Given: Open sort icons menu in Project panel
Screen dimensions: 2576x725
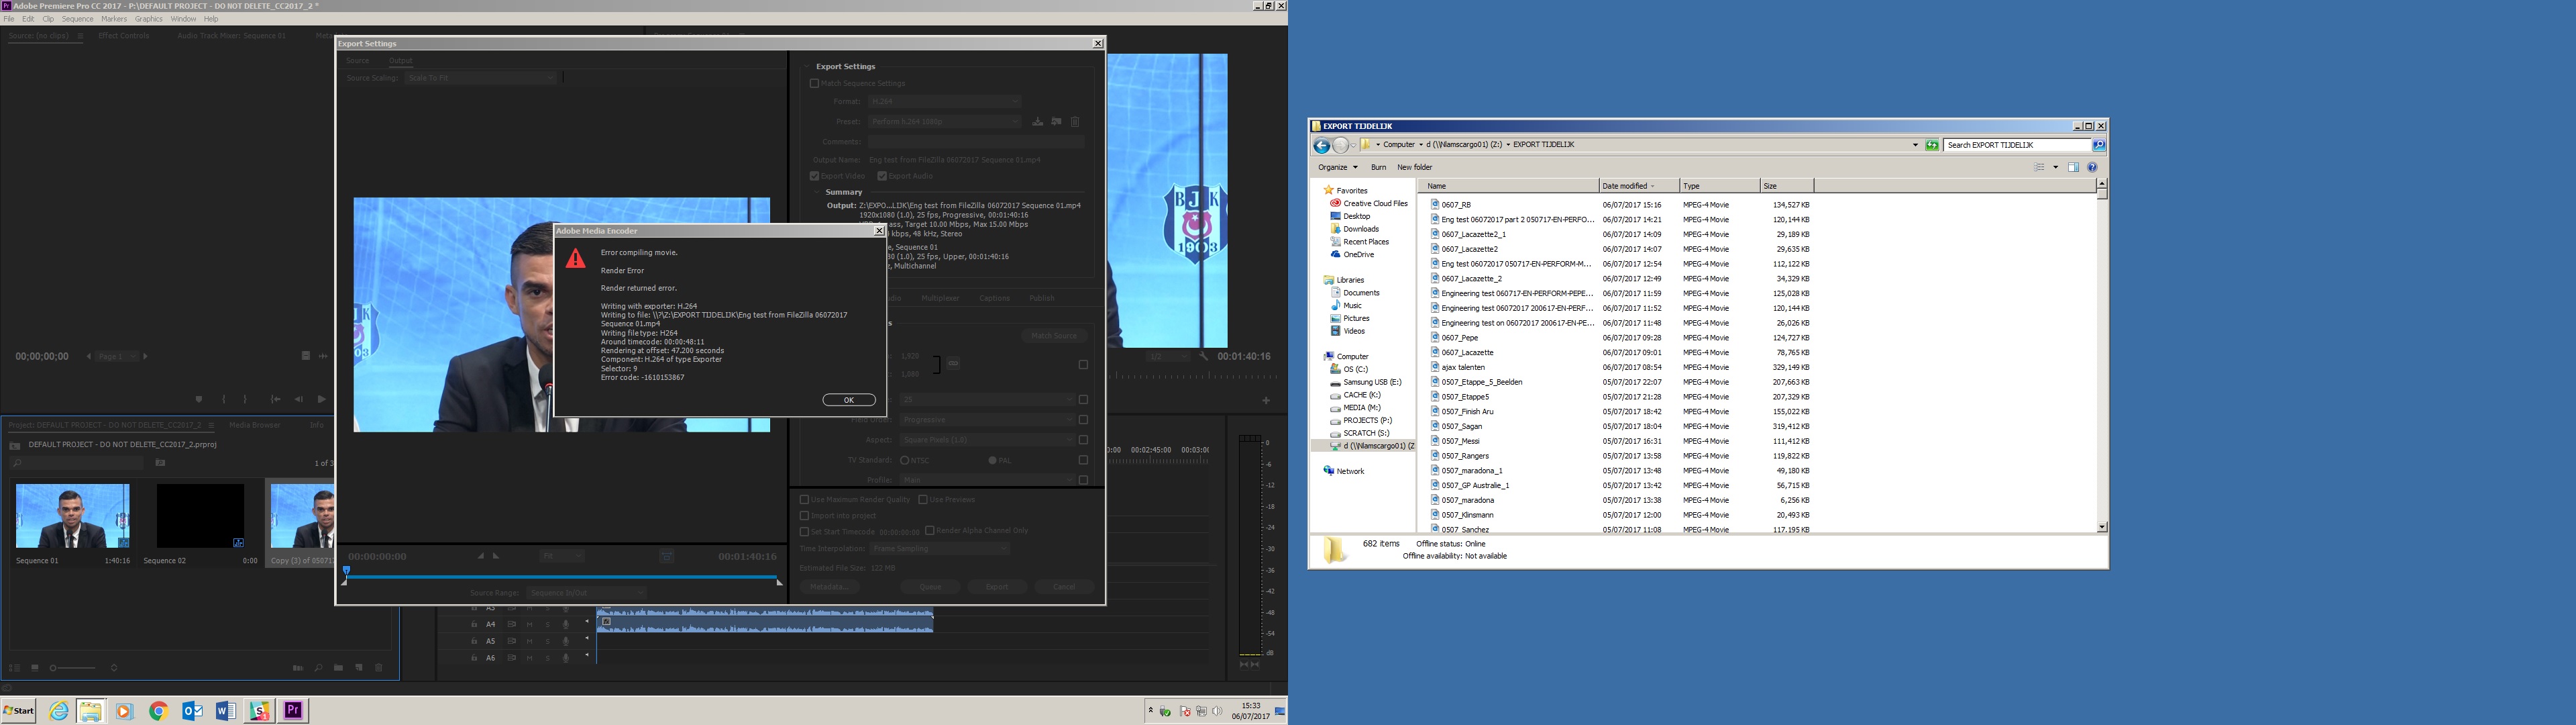Looking at the screenshot, I should [x=114, y=668].
